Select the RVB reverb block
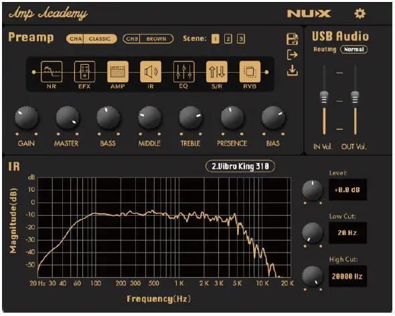Viewport: 395px width, 316px height. pyautogui.click(x=250, y=71)
